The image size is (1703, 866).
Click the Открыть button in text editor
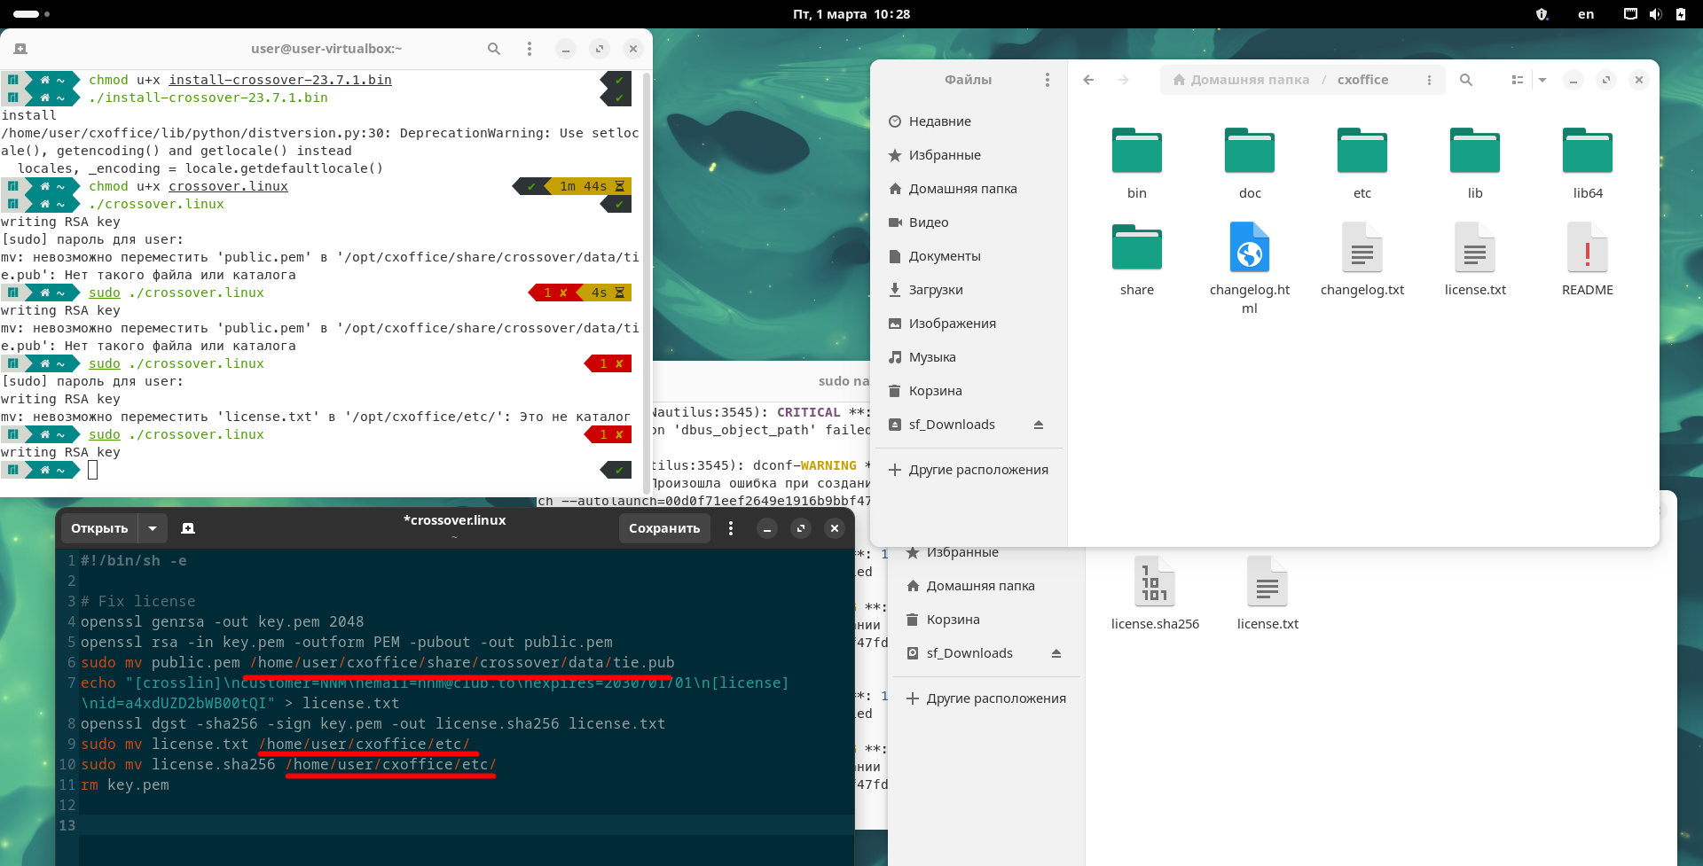(99, 528)
